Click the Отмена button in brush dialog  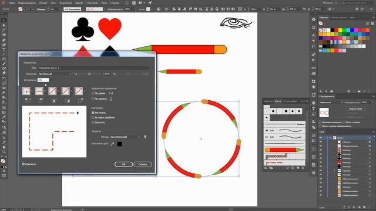click(x=143, y=164)
